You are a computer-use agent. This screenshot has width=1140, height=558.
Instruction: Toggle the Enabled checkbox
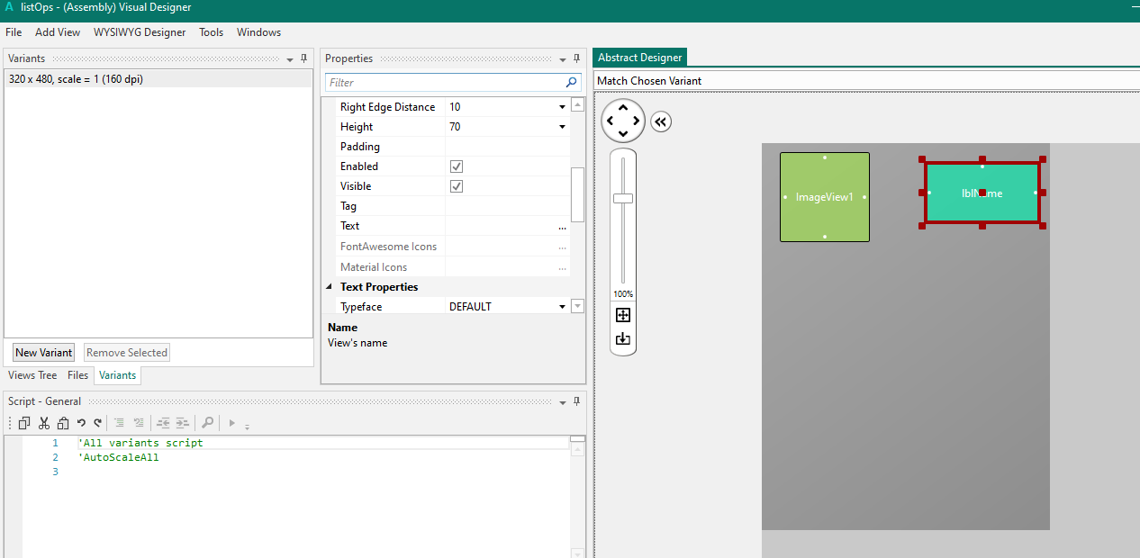click(457, 166)
